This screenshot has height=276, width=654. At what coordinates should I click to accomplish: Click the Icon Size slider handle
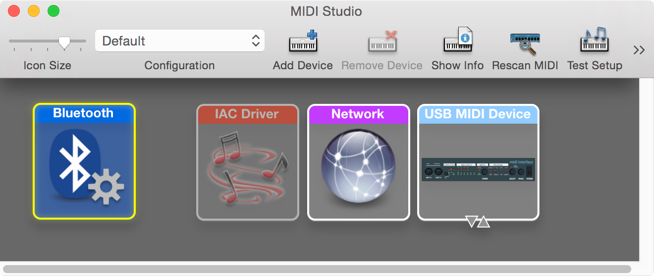pyautogui.click(x=64, y=43)
